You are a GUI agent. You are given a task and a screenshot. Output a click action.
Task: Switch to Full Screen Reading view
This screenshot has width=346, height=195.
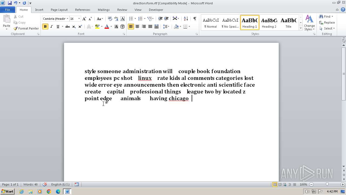click(x=280, y=184)
